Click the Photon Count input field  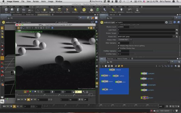click(123, 27)
